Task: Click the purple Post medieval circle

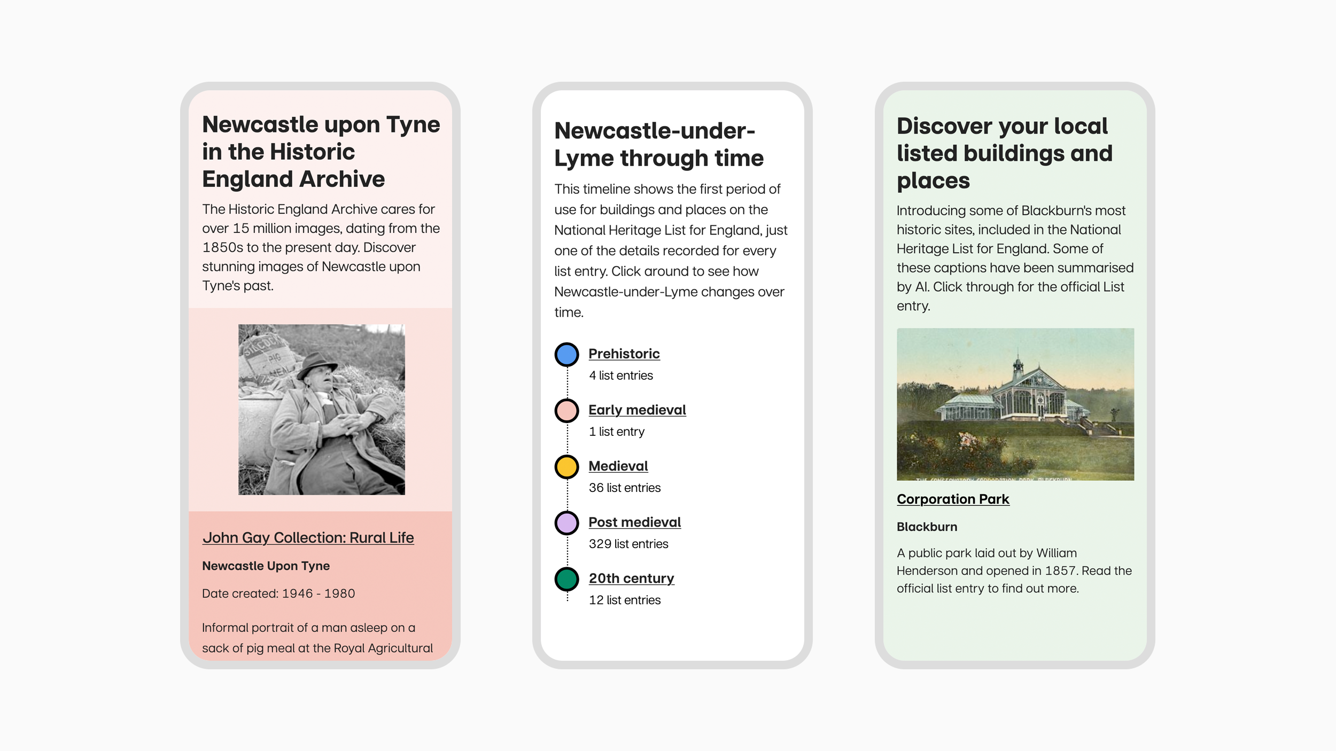Action: [566, 522]
